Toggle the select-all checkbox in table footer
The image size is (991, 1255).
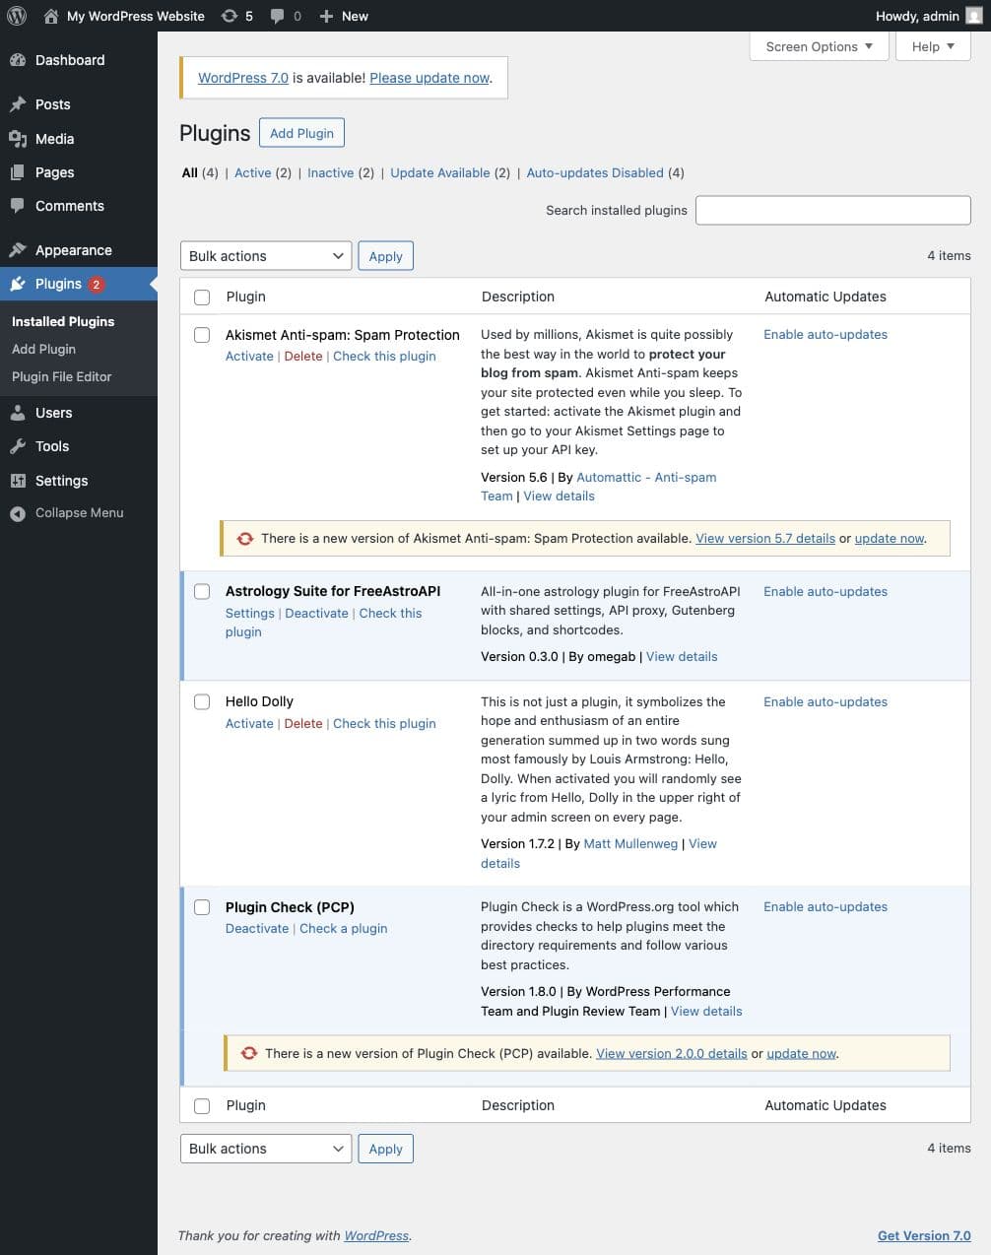coord(202,1106)
